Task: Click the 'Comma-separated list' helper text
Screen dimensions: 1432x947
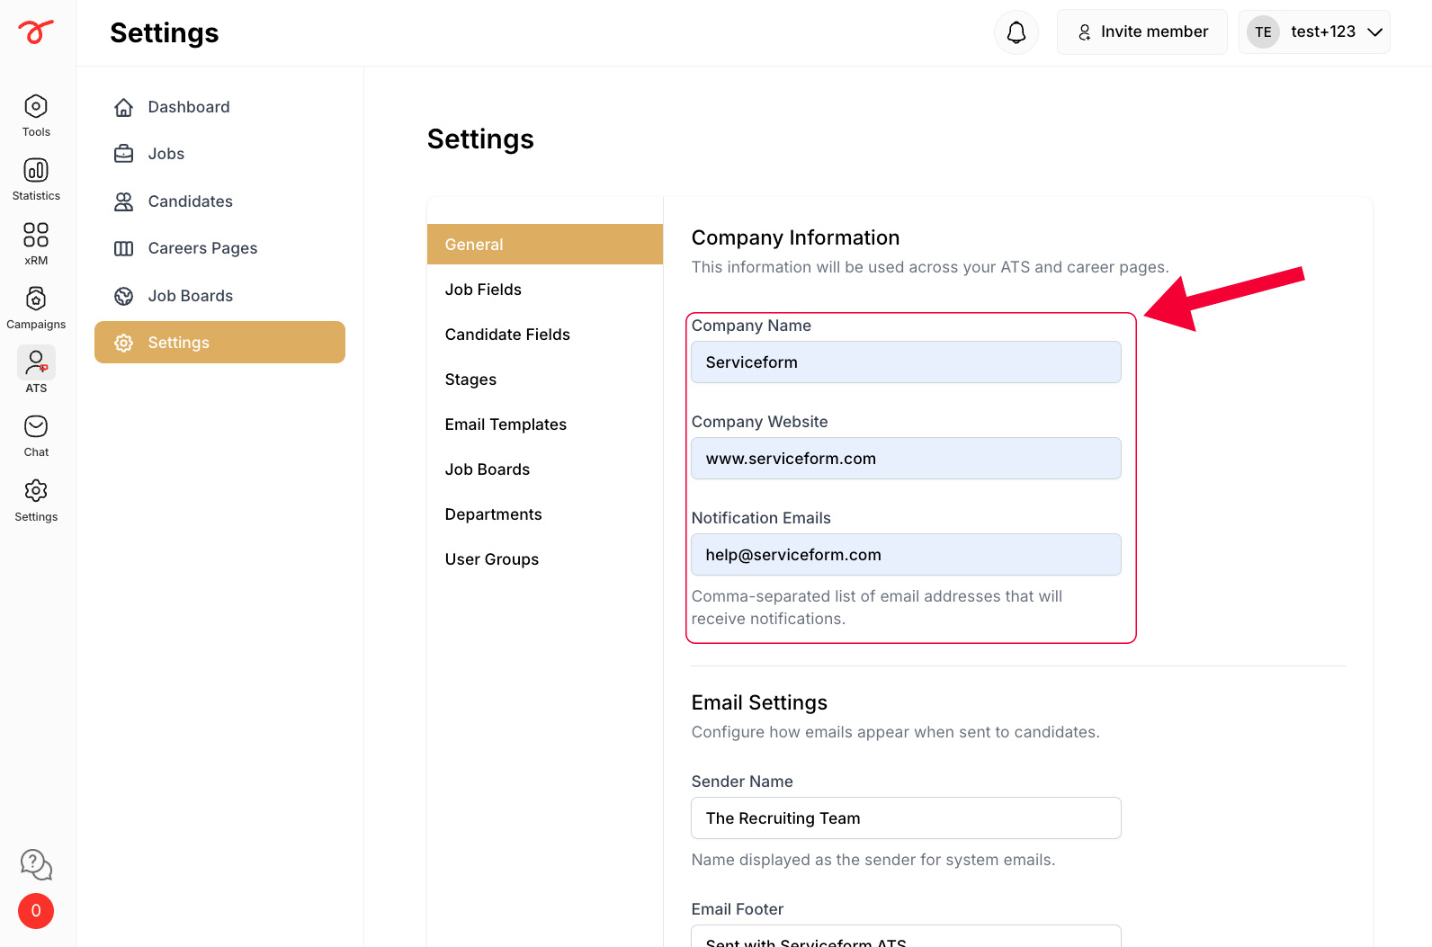Action: (x=876, y=607)
